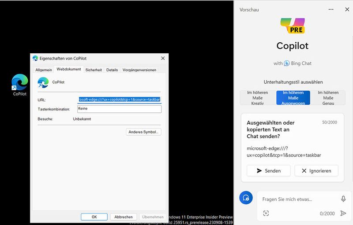Switch to the Details tab
Viewport: 353px width, 225px height.
[x=112, y=70]
